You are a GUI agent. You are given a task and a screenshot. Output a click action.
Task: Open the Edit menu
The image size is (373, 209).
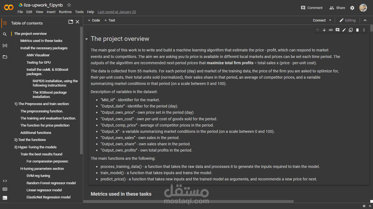click(29, 12)
